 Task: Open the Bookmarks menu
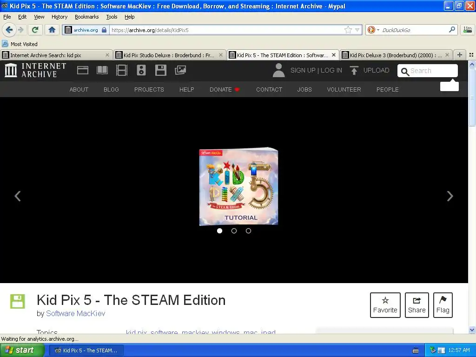point(87,17)
